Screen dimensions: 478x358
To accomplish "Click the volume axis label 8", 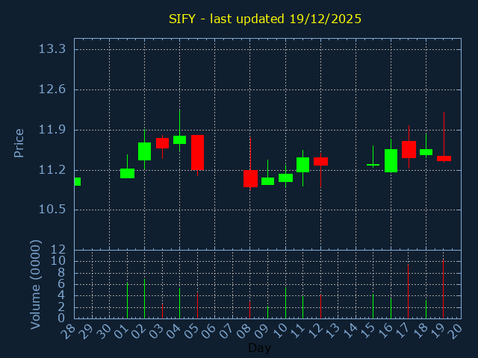I will (61, 273).
